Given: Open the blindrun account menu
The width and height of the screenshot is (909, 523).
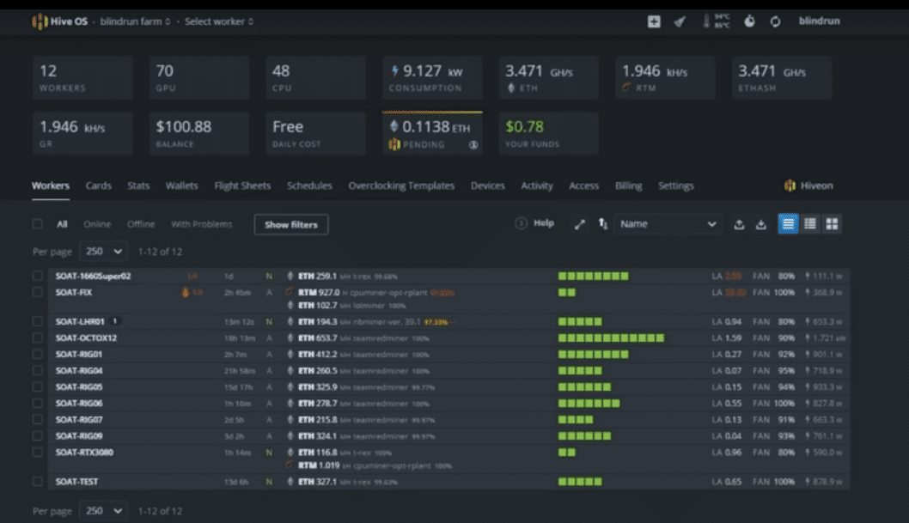Looking at the screenshot, I should click(x=819, y=21).
